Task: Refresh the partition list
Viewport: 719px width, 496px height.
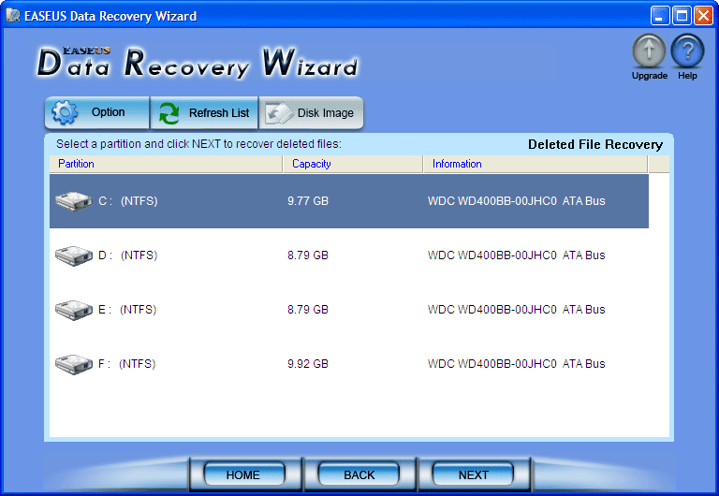Action: [204, 112]
